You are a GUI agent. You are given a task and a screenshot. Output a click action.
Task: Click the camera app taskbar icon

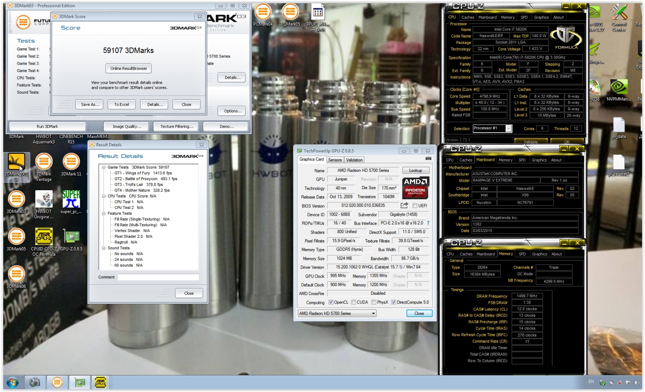[x=35, y=382]
